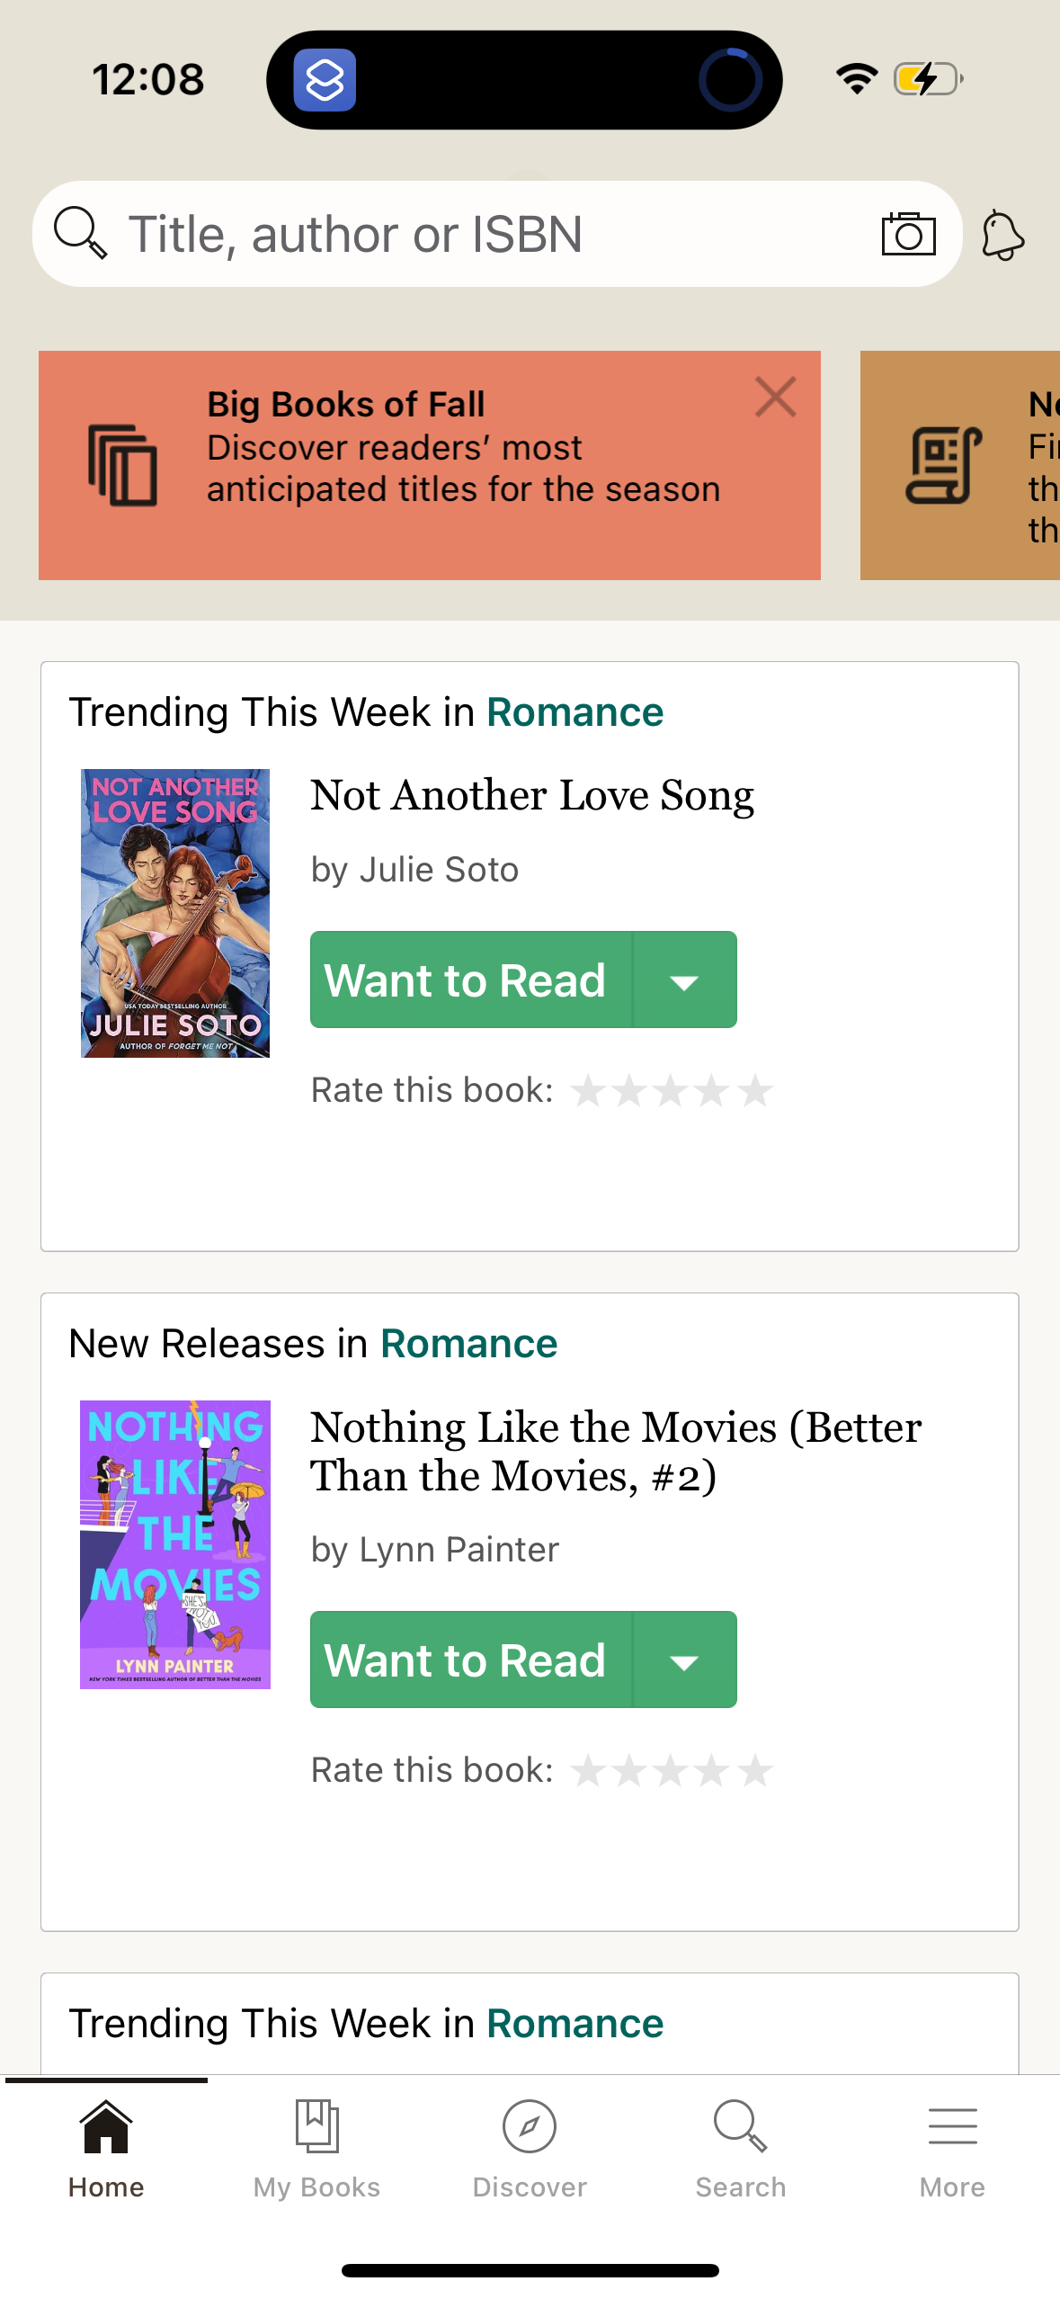Open notifications via the bell icon

1002,234
